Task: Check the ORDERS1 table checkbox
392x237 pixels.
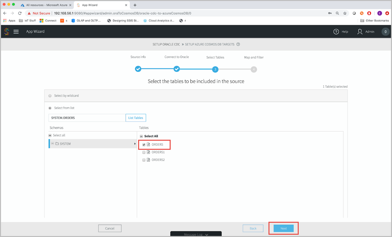Action: (x=143, y=152)
